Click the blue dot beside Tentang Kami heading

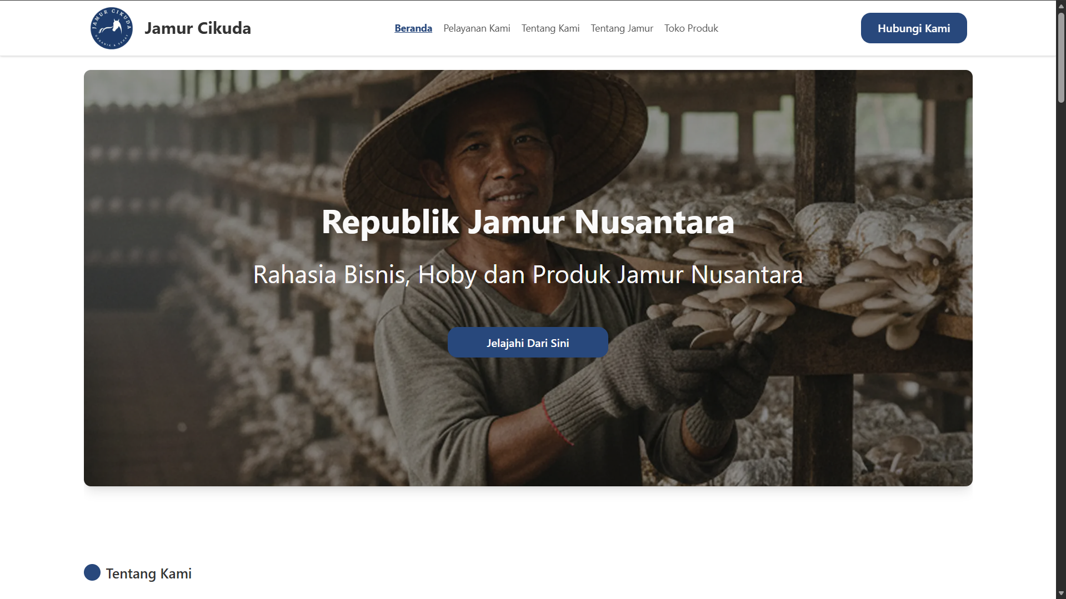point(92,572)
